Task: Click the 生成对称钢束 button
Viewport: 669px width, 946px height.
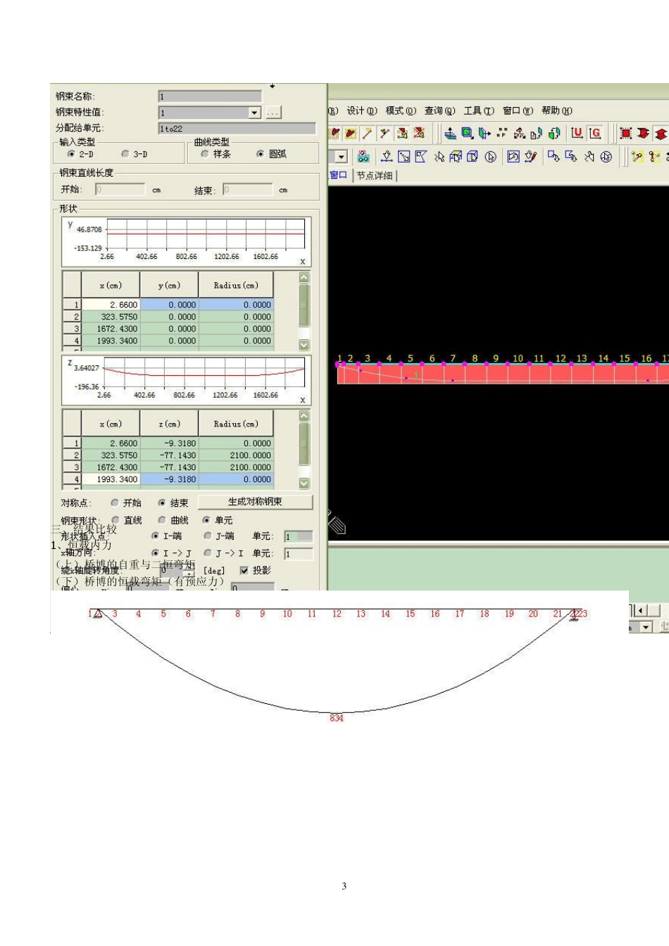Action: [255, 502]
